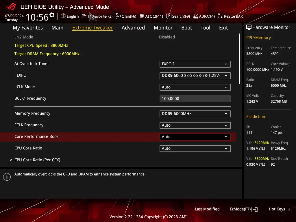Click the globe language icon
Image resolution: width=296 pixels, height=222 pixels.
pos(63,16)
